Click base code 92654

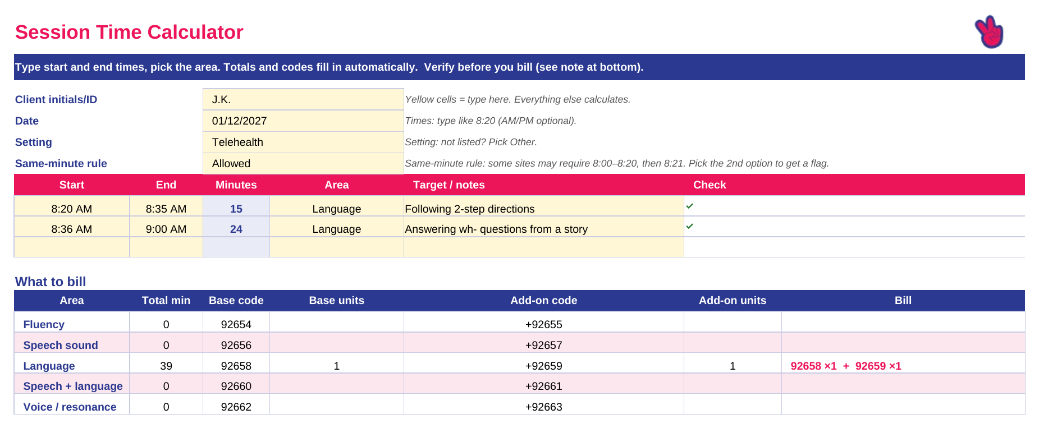point(236,324)
